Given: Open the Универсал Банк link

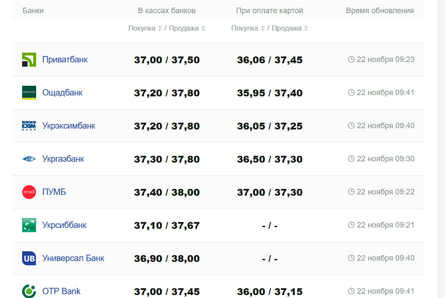Looking at the screenshot, I should [73, 258].
